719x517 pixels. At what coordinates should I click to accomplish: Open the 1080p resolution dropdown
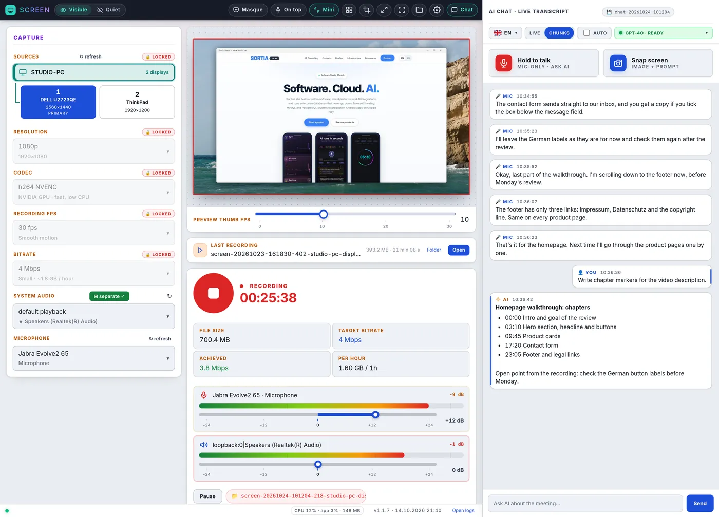93,151
